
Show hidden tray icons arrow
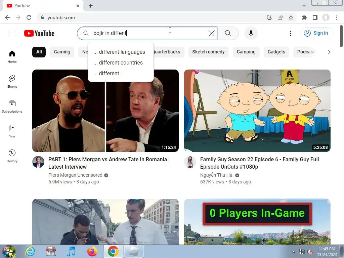294,252
